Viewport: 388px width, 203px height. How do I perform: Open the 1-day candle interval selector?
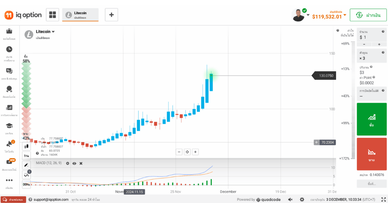[27, 156]
